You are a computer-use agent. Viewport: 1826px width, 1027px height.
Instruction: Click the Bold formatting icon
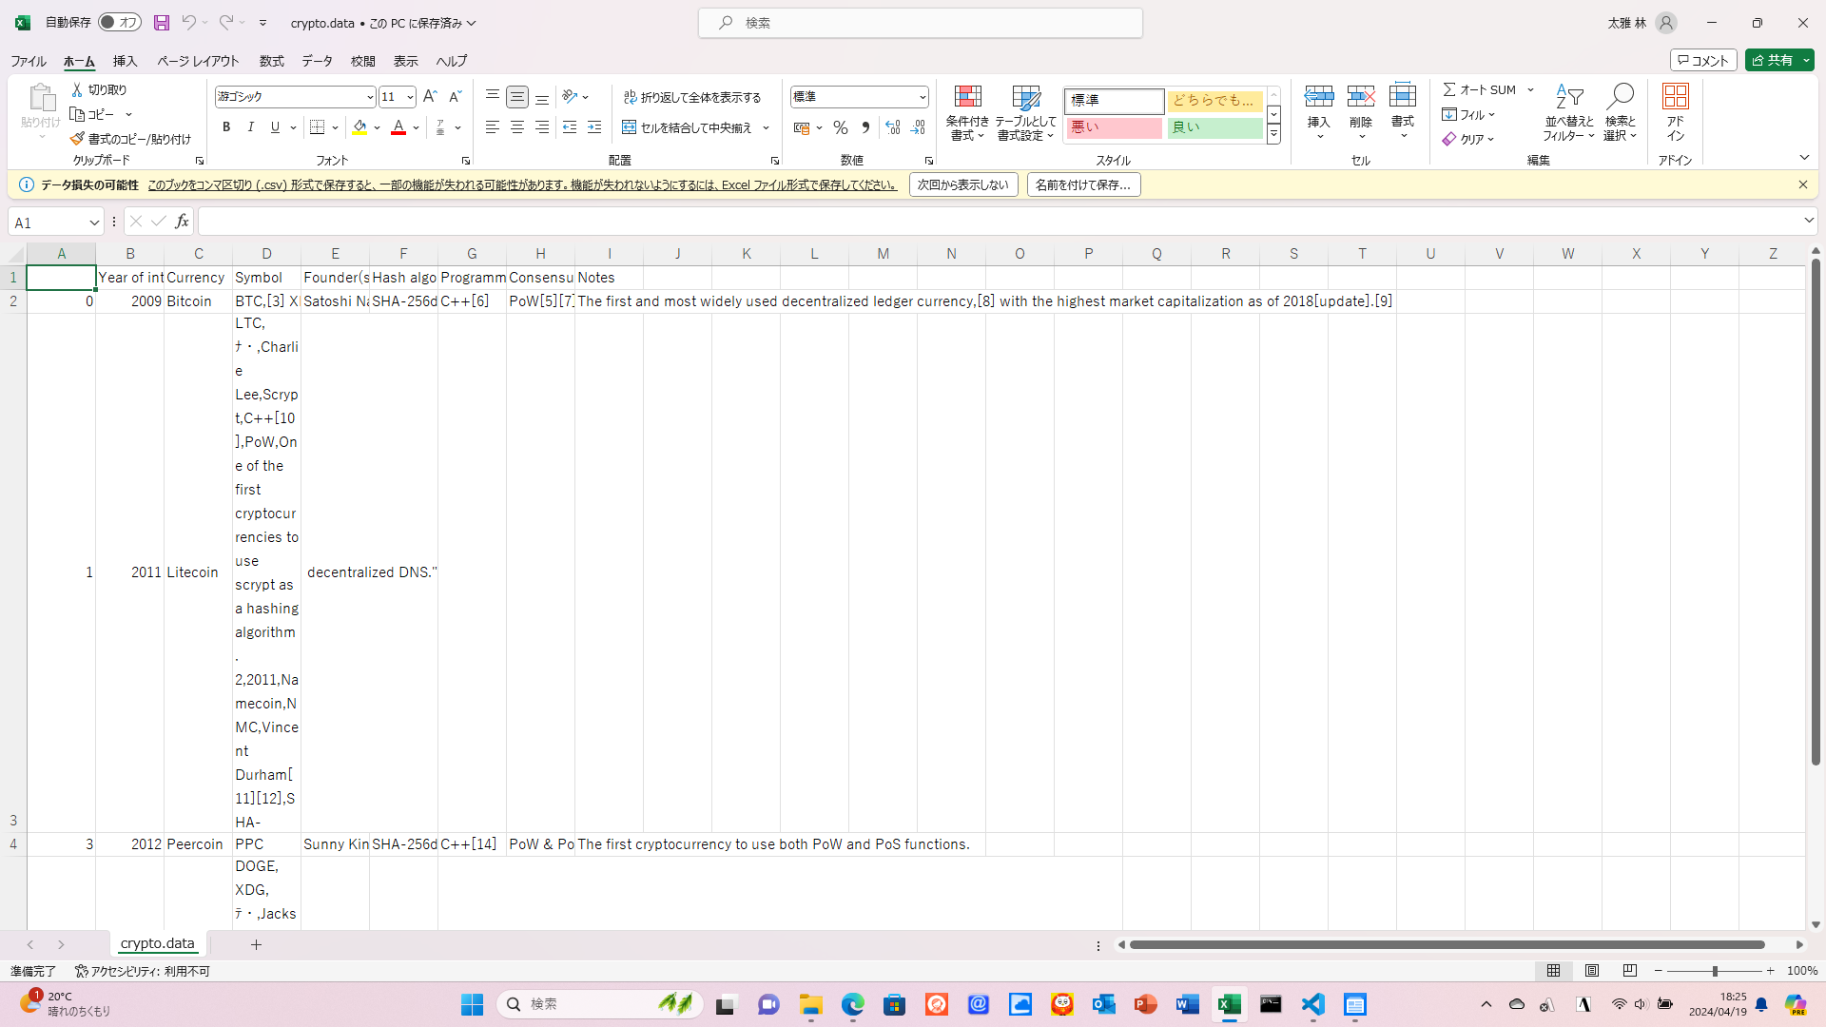[226, 127]
